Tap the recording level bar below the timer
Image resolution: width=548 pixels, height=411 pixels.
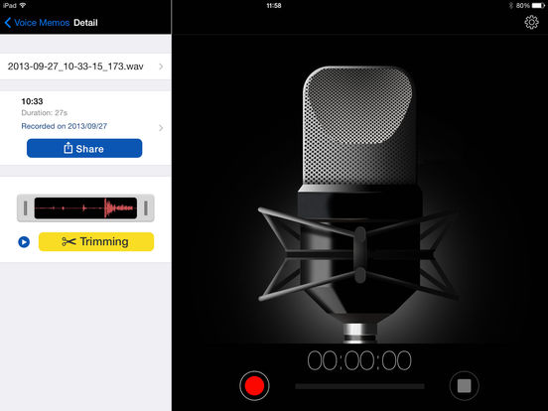(359, 386)
